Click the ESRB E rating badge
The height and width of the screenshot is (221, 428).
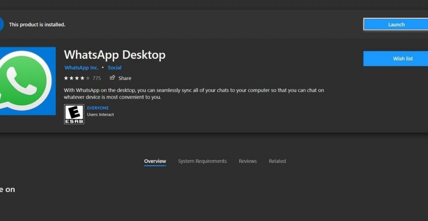coord(74,114)
